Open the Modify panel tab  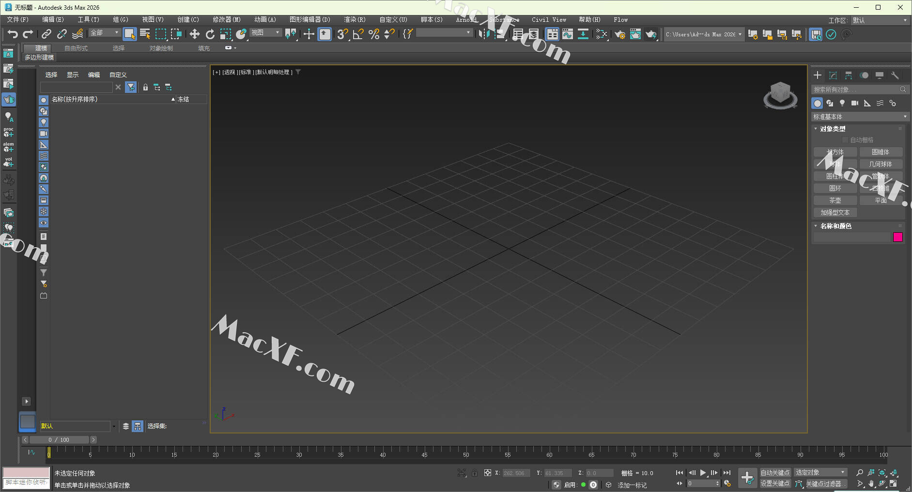pyautogui.click(x=833, y=75)
